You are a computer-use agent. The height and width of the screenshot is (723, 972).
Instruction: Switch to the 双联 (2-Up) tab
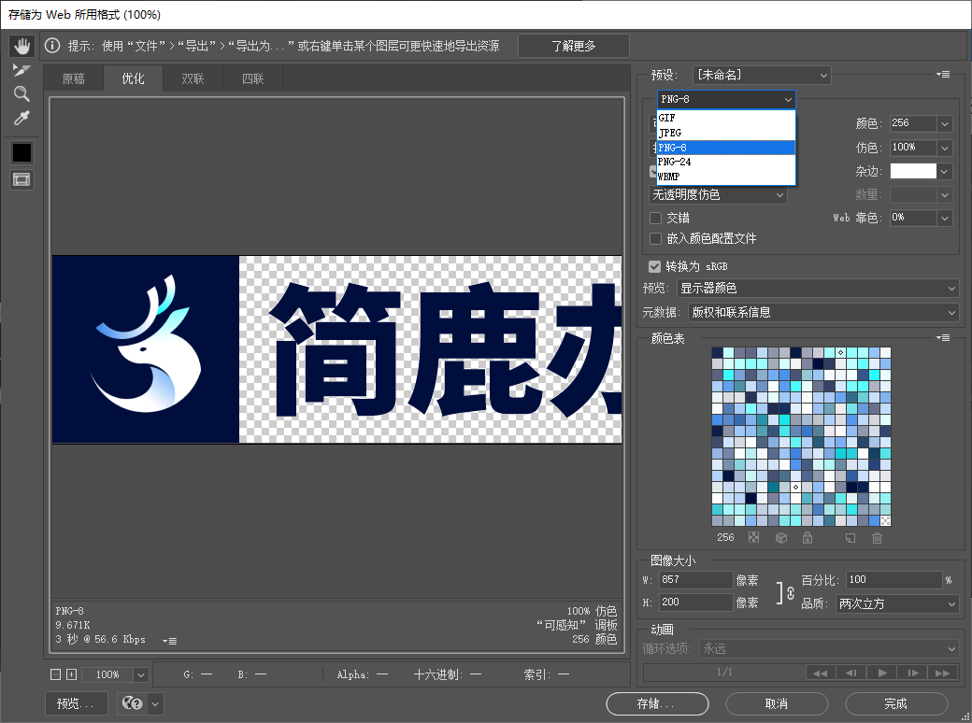192,78
